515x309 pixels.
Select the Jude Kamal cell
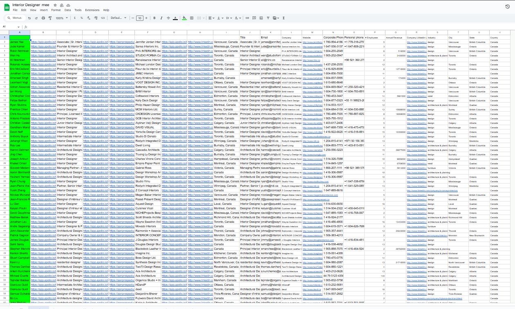point(20,46)
